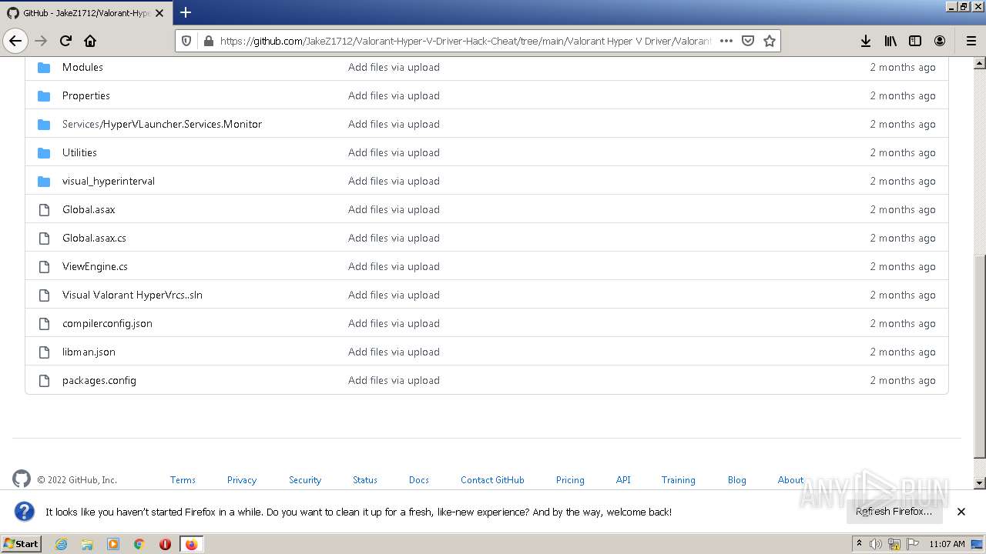Open tracking protection shield icon

point(186,41)
